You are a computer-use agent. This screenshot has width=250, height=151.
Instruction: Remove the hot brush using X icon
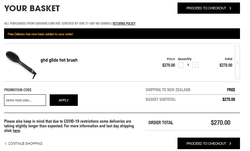pos(237,63)
